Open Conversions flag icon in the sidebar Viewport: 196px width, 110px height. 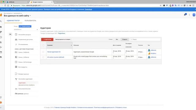pos(1,57)
